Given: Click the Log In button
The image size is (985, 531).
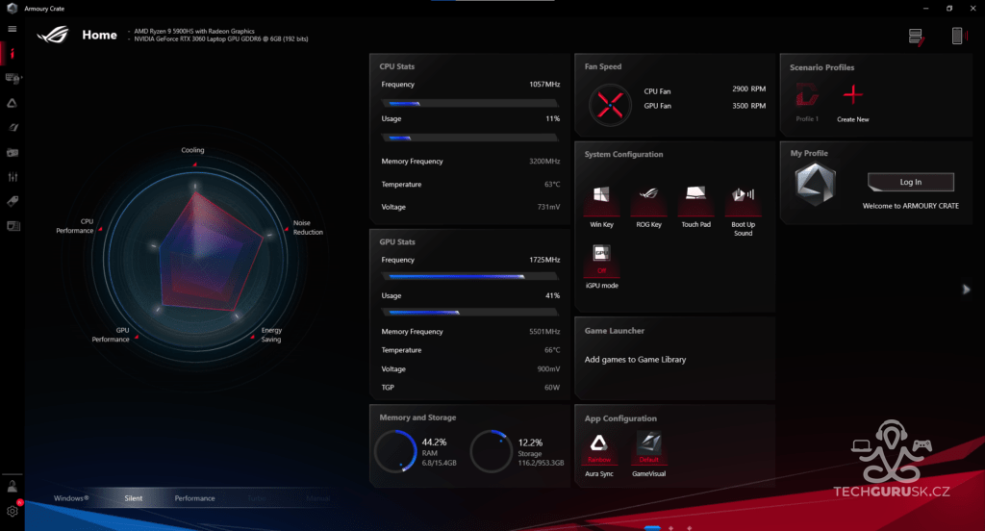Looking at the screenshot, I should pos(910,182).
